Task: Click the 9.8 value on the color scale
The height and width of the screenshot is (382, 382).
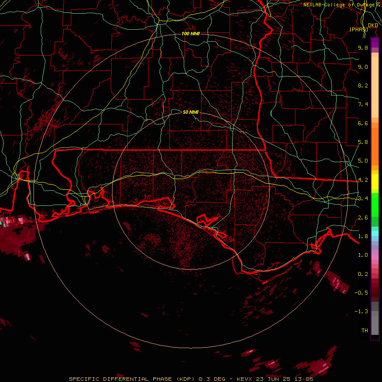Action: tap(363, 48)
